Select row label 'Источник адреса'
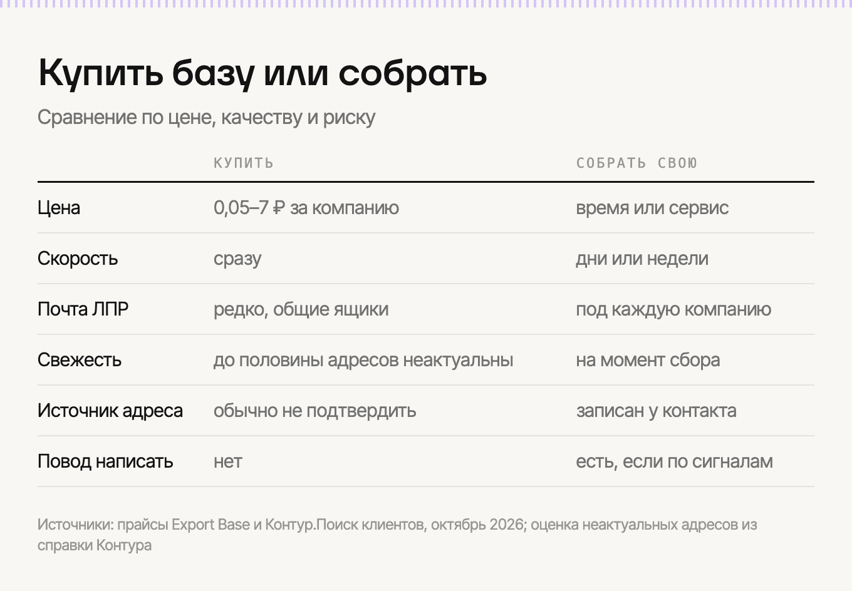Viewport: 852px width, 591px height. (110, 411)
